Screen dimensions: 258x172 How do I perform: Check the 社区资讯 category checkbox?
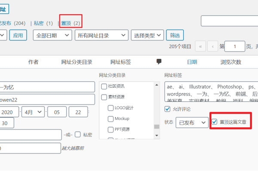click(x=104, y=86)
